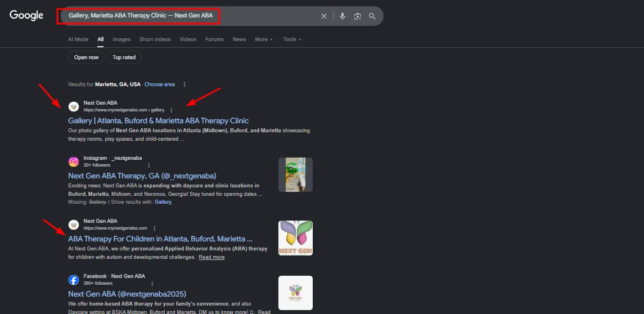Image resolution: width=644 pixels, height=314 pixels.
Task: Start voice search with microphone icon
Action: (x=342, y=16)
